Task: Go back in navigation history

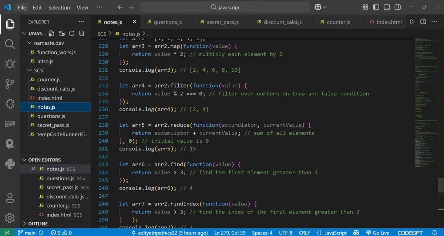Action: pyautogui.click(x=120, y=7)
